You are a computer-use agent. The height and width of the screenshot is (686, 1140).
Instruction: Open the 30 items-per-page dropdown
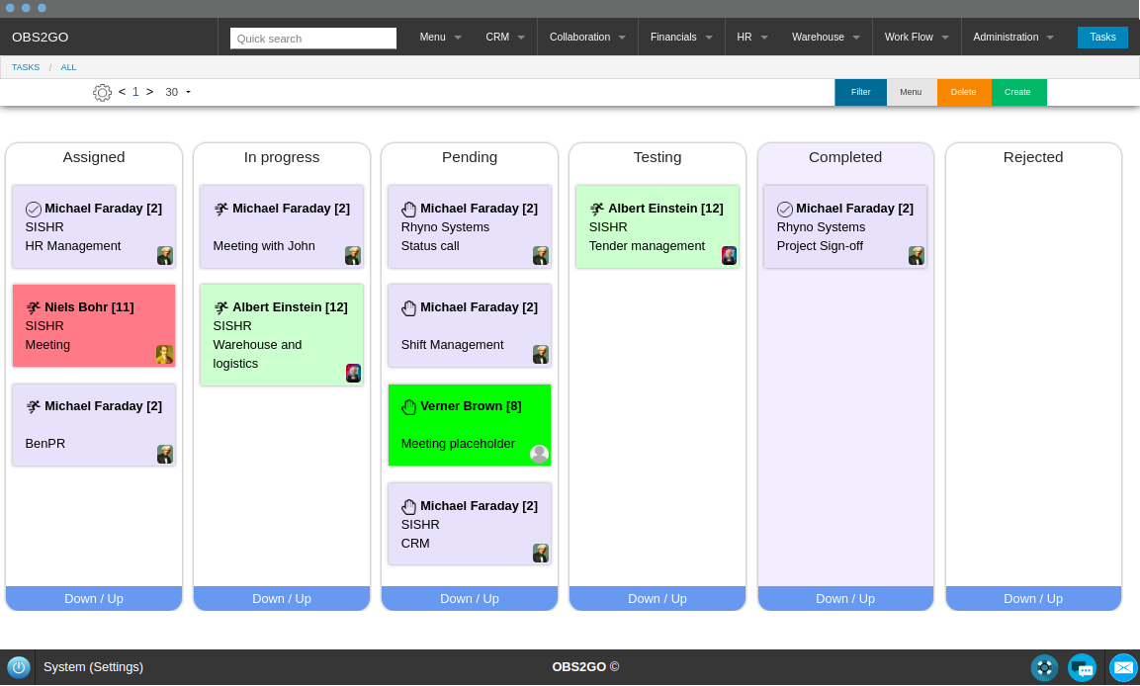coord(178,92)
